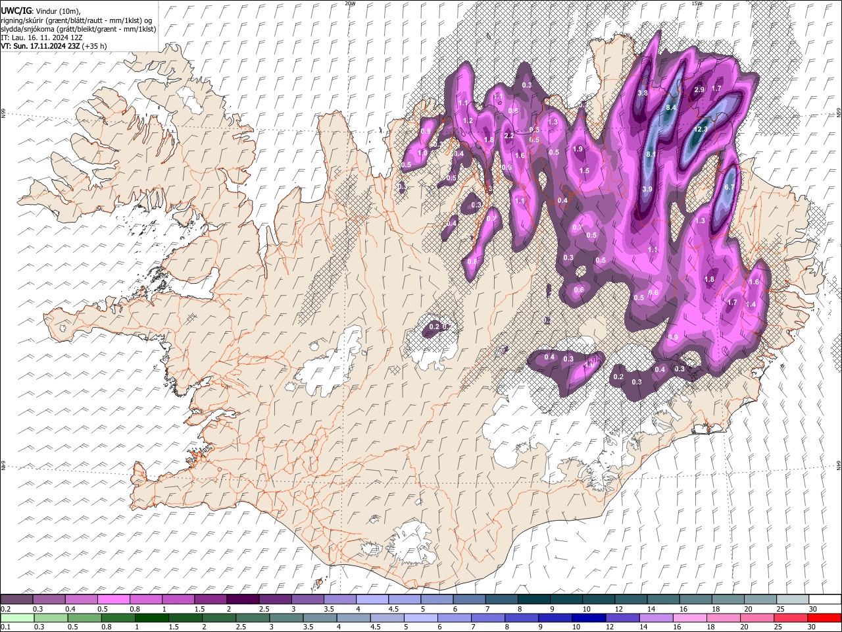Select the bright red 30 swatch in the rain legend
The height and width of the screenshot is (632, 842).
[824, 618]
